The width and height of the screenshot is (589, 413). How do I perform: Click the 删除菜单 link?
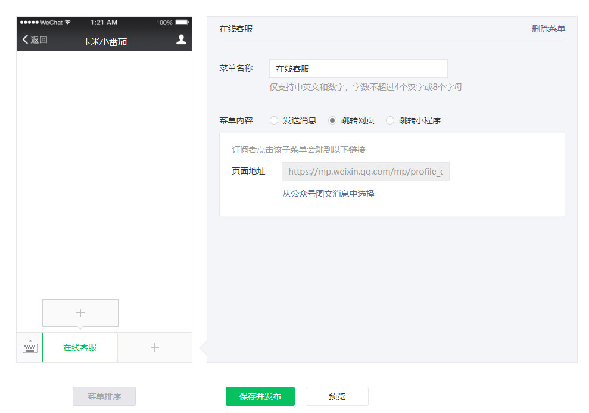coord(548,29)
